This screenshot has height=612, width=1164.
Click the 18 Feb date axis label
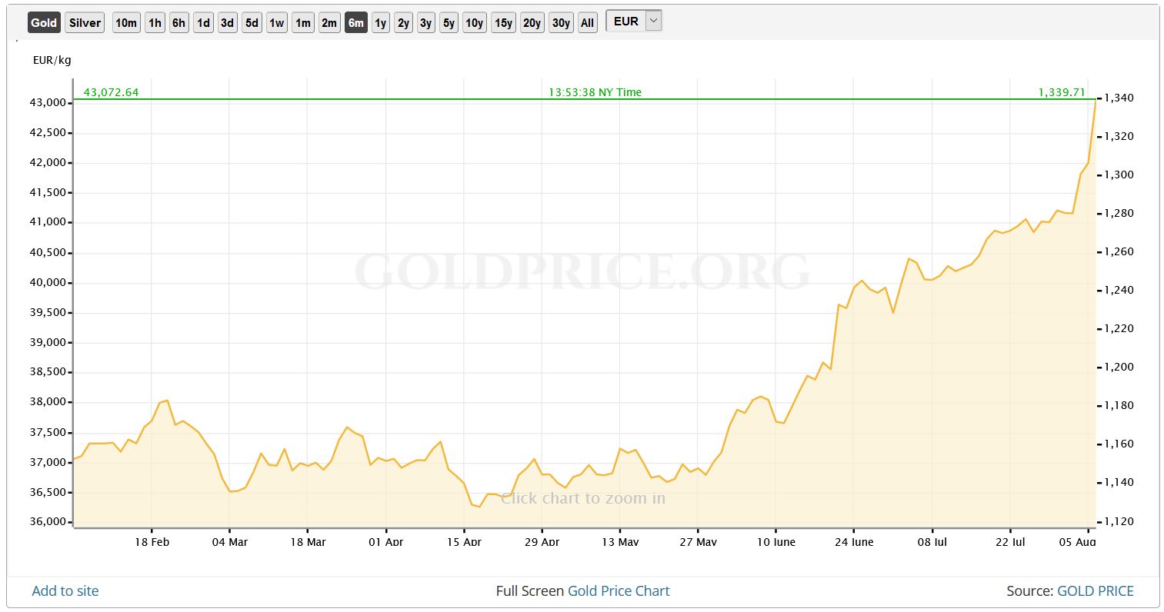pos(152,541)
